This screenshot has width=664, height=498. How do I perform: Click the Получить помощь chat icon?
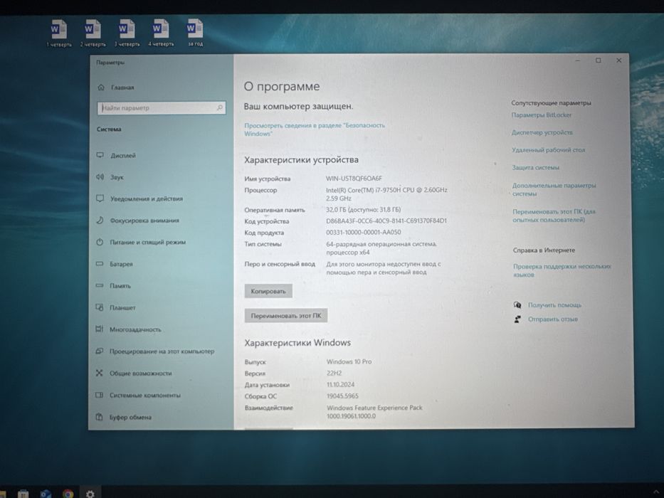click(x=517, y=305)
